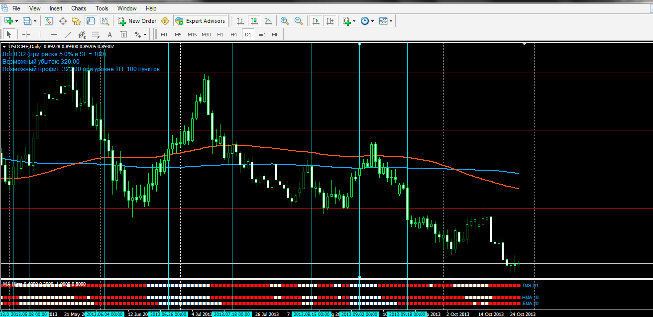
Task: Open the Help menu
Action: (x=151, y=8)
